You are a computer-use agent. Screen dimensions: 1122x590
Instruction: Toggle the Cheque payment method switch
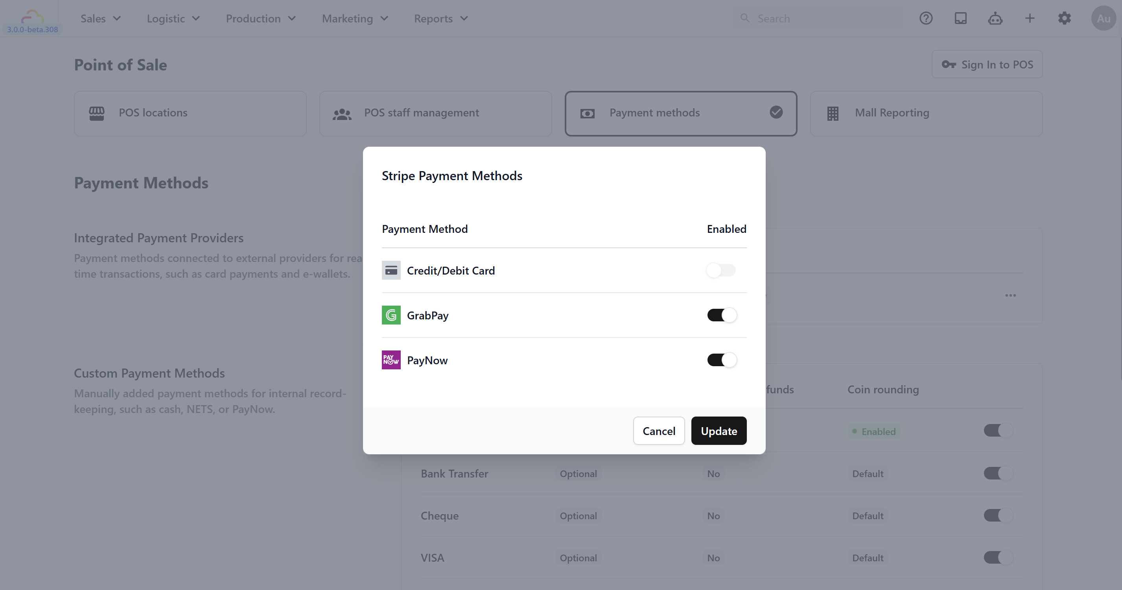[998, 516]
